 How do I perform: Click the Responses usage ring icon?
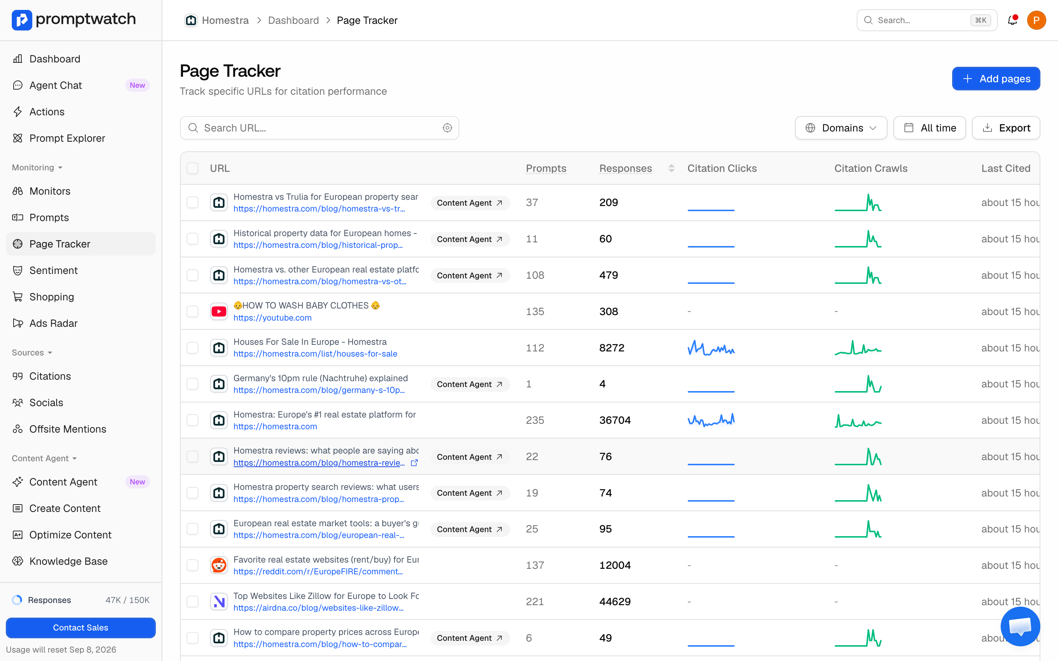click(x=17, y=600)
